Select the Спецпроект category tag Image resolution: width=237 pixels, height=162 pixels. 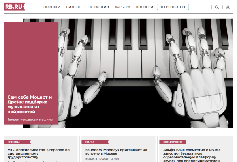coord(173,142)
